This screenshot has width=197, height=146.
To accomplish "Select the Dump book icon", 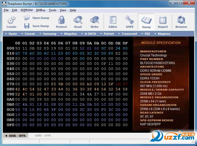I will 146,20.
